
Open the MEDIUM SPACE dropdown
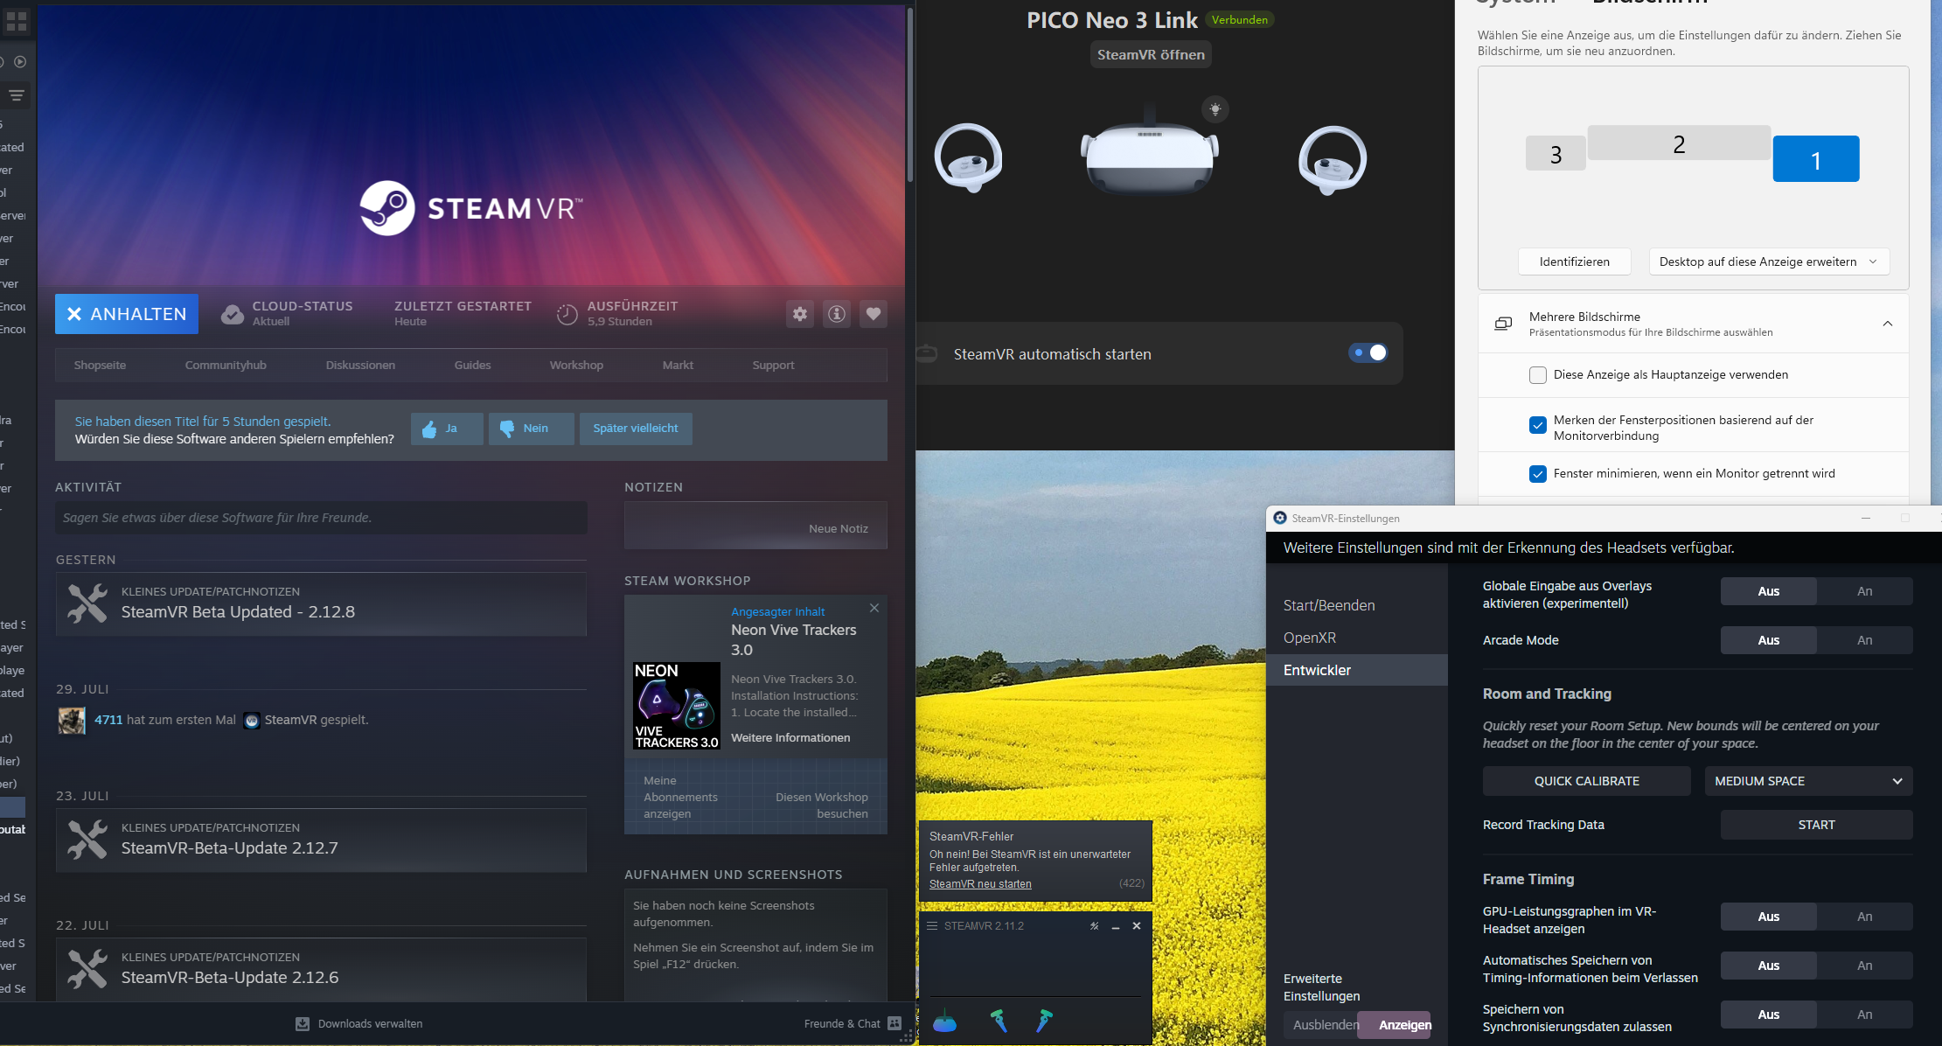1808,781
